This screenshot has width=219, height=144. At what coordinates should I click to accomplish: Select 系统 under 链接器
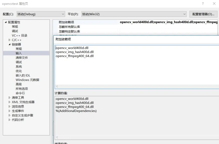click(x=19, y=67)
